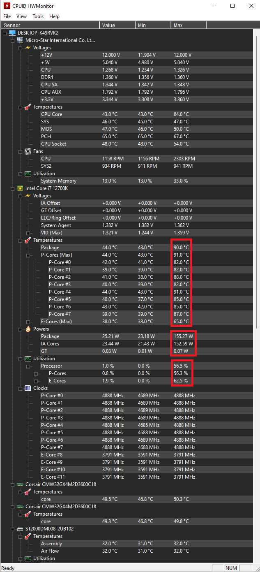The width and height of the screenshot is (260, 572).
Task: Click the Fans icon
Action: tap(28, 151)
